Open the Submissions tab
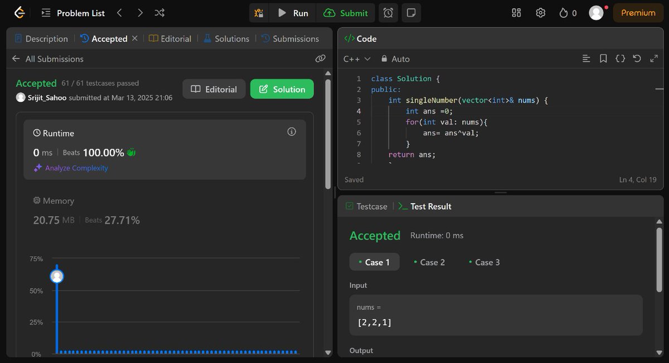 coord(290,38)
